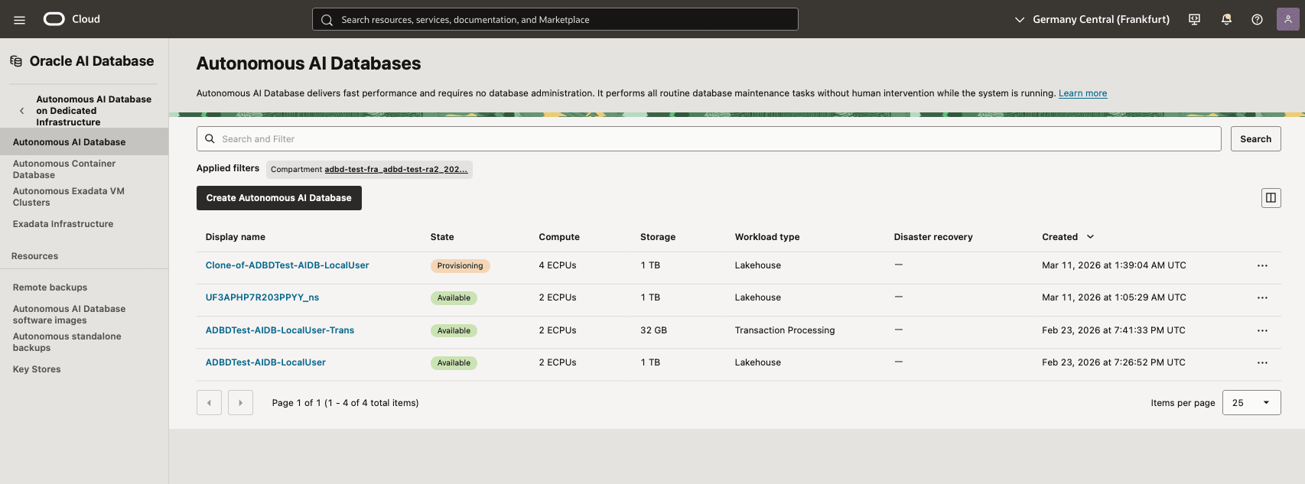Open the manage columns icon
Image resolution: width=1305 pixels, height=484 pixels.
click(1271, 198)
